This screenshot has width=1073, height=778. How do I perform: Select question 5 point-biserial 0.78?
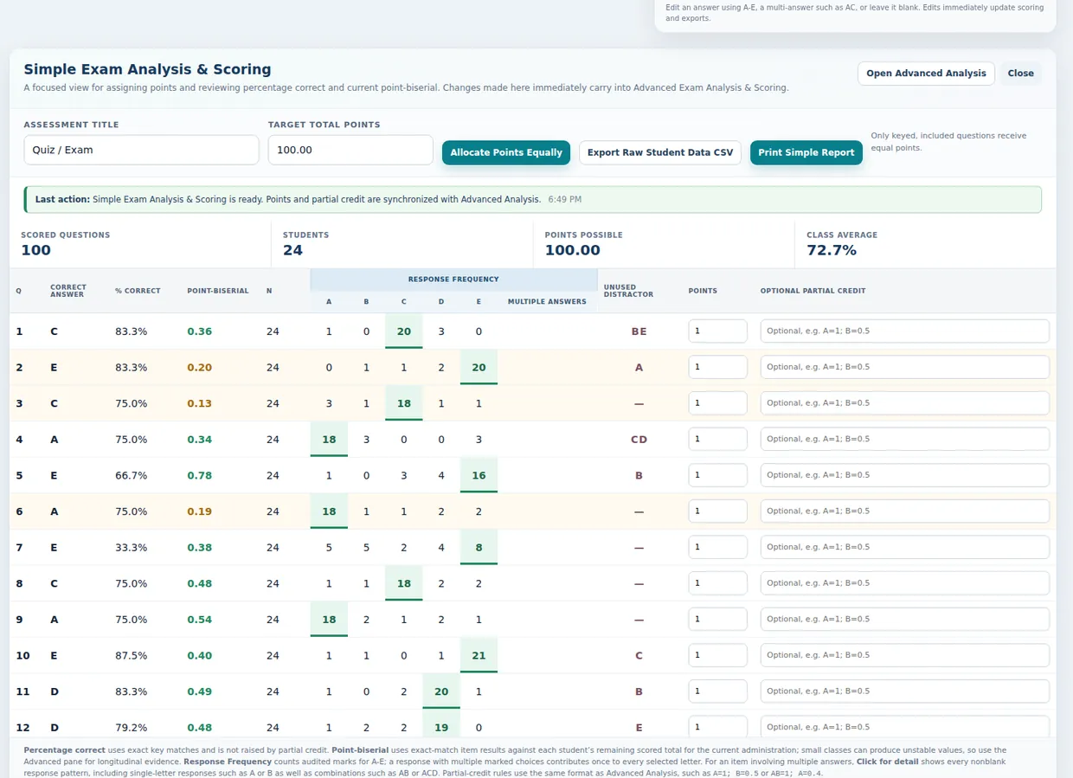click(x=199, y=476)
